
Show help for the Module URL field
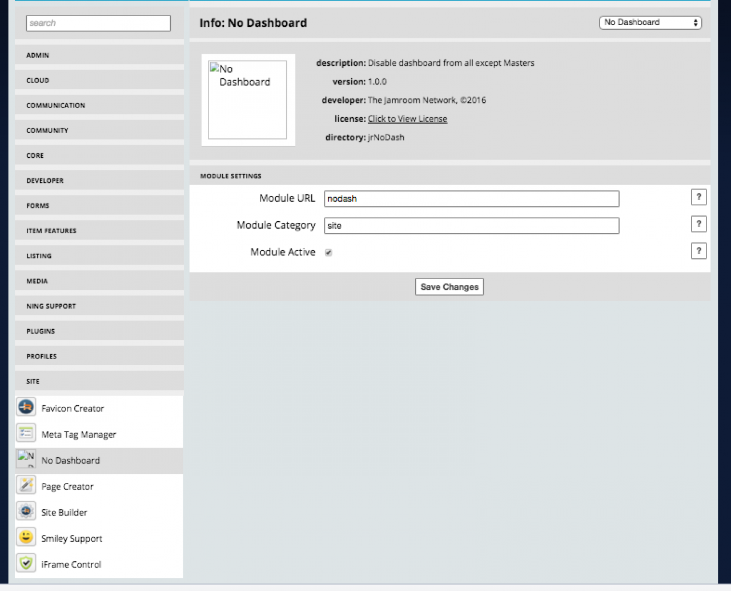click(x=698, y=197)
